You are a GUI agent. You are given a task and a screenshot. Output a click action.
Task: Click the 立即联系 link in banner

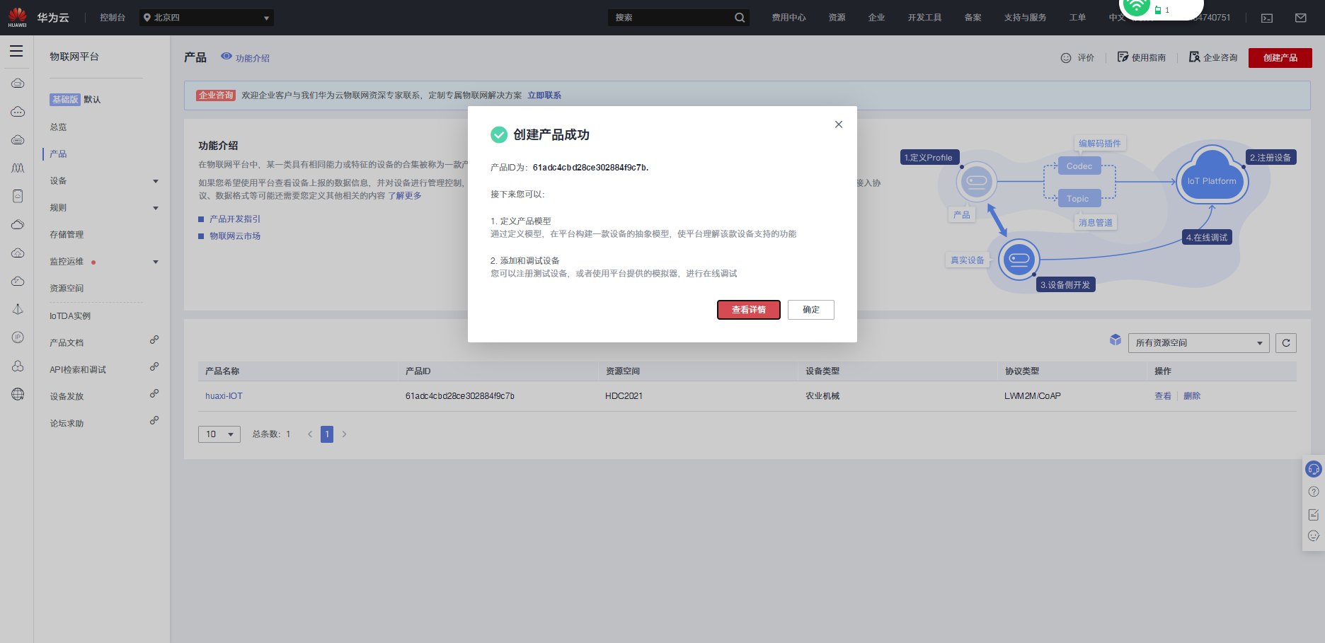pyautogui.click(x=544, y=95)
